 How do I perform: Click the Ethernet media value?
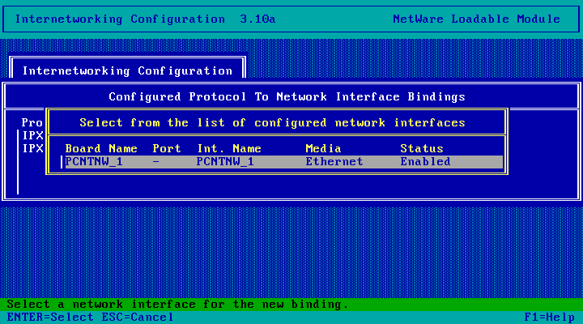point(334,162)
